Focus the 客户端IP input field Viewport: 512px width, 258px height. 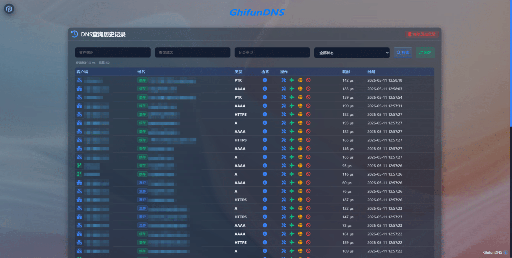113,53
